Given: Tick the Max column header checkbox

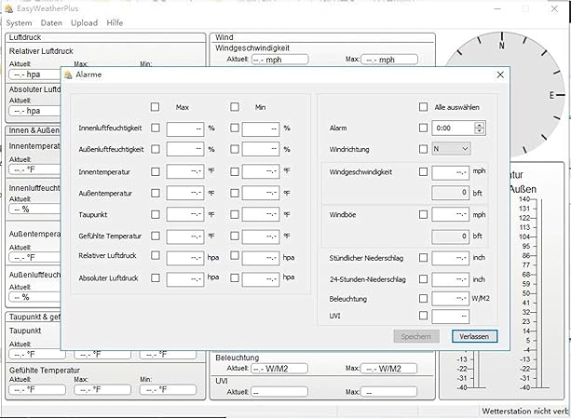Looking at the screenshot, I should [156, 107].
